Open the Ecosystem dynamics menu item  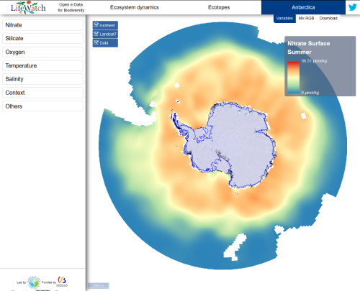coord(135,7)
